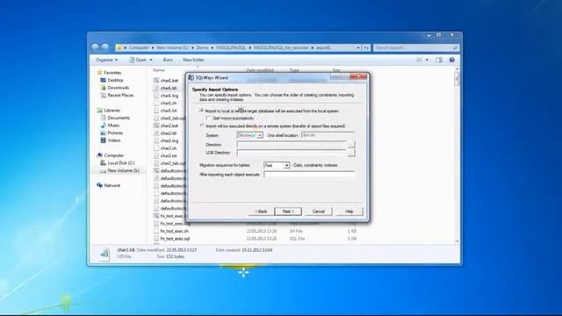
Task: Click the Unix shell location field
Action: point(328,135)
